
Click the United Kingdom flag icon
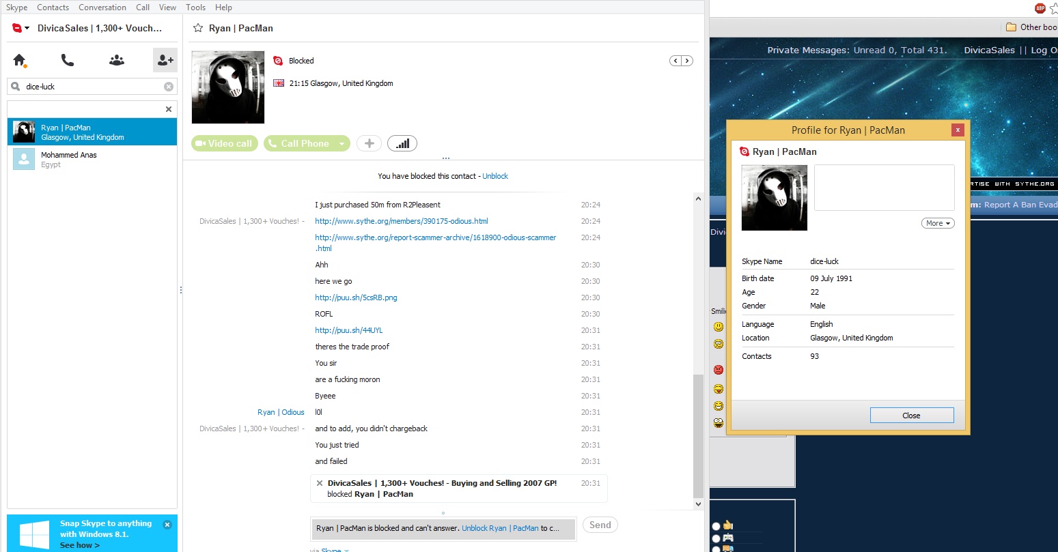(279, 83)
